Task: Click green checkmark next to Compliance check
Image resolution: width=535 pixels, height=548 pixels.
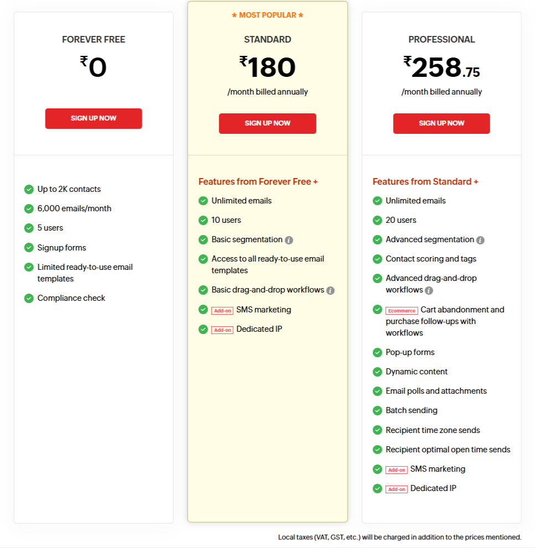Action: pyautogui.click(x=29, y=299)
